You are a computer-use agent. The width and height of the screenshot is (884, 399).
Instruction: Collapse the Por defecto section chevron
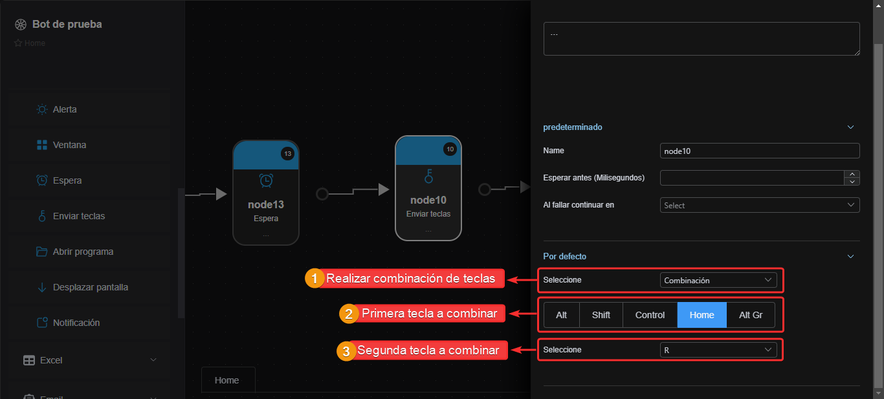(x=851, y=257)
